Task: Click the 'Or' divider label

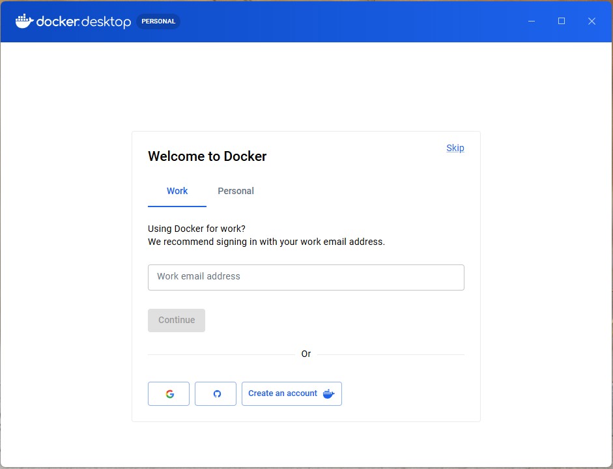Action: (306, 354)
